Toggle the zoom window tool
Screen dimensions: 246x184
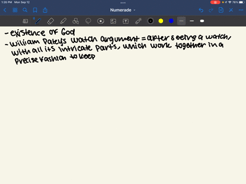tap(25, 21)
